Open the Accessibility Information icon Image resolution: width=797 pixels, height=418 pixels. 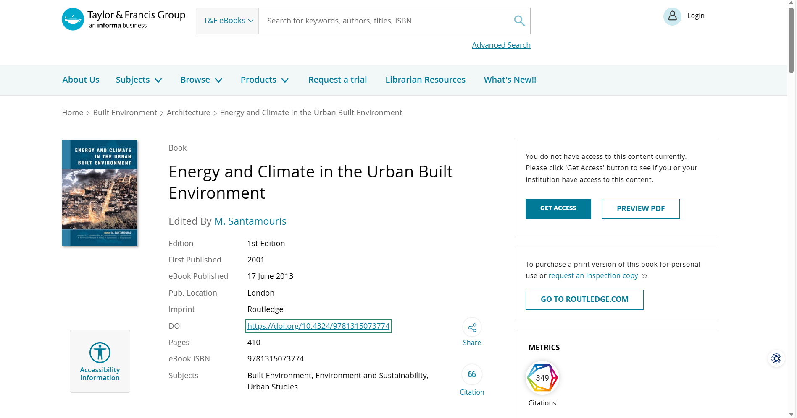coord(100,353)
